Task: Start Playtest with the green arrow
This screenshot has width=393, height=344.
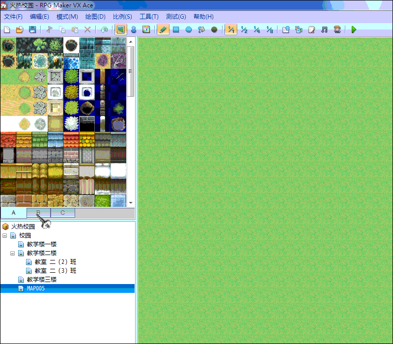Action: [354, 29]
